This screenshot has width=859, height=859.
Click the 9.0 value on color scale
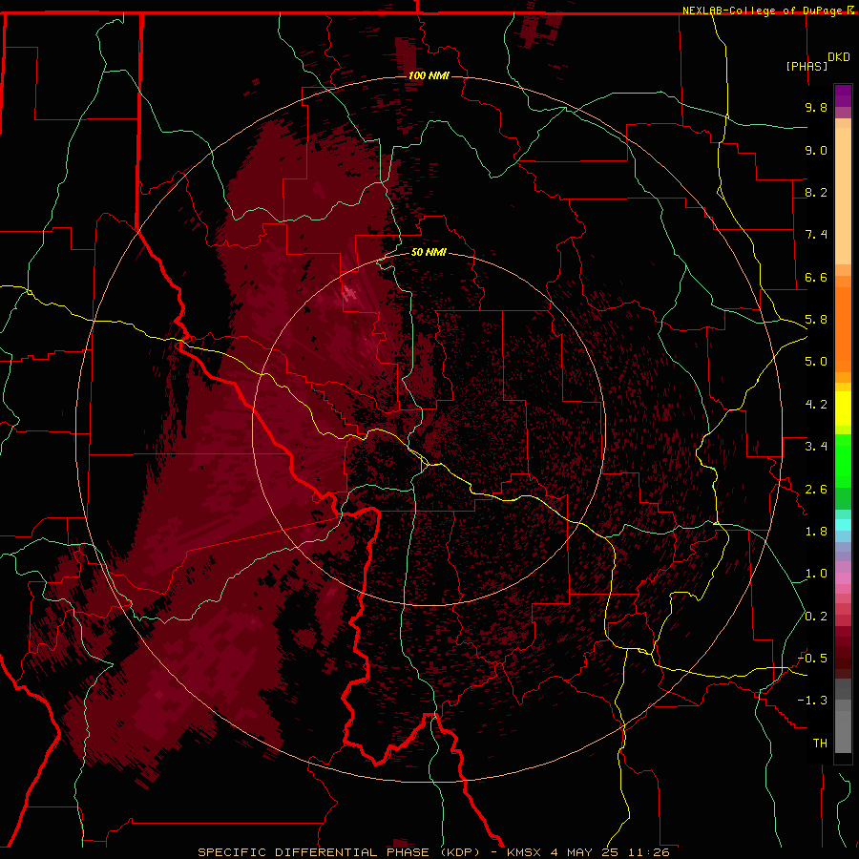(x=816, y=150)
